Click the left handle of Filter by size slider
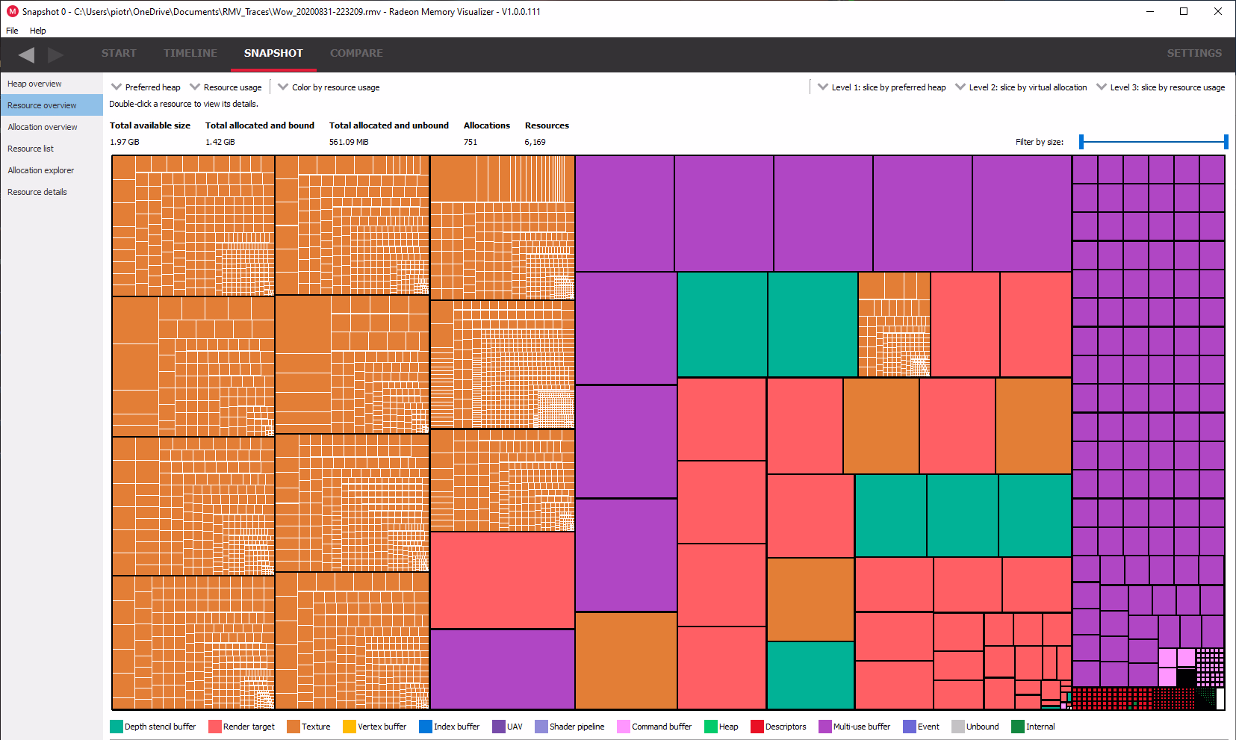This screenshot has width=1236, height=740. point(1081,142)
